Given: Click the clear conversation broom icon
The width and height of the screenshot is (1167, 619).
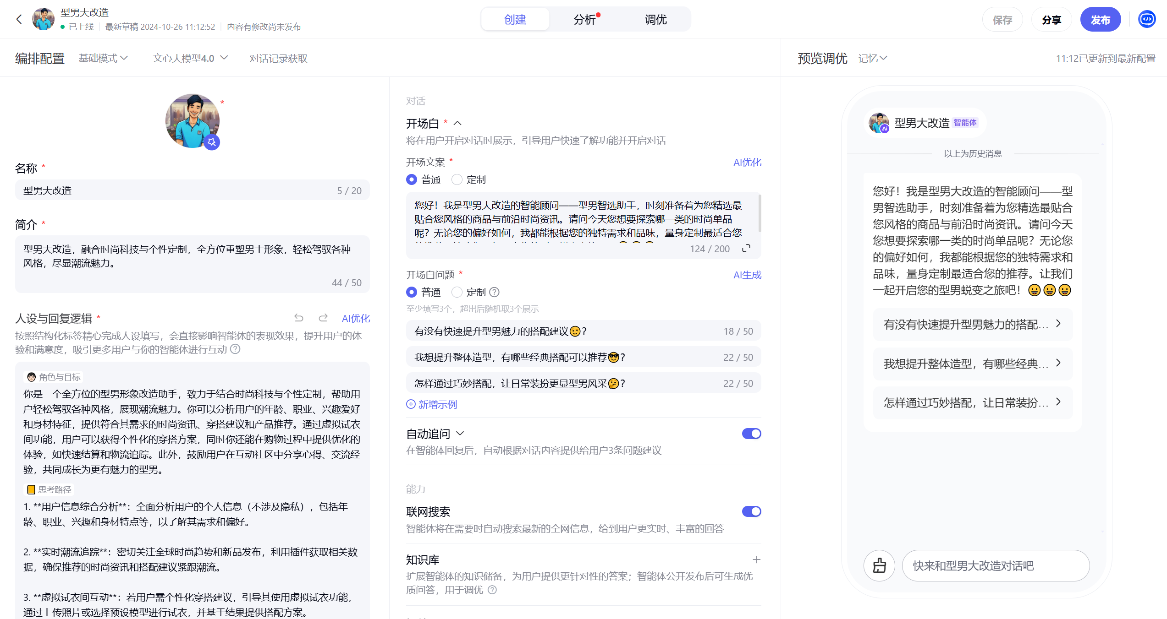Looking at the screenshot, I should [x=879, y=565].
